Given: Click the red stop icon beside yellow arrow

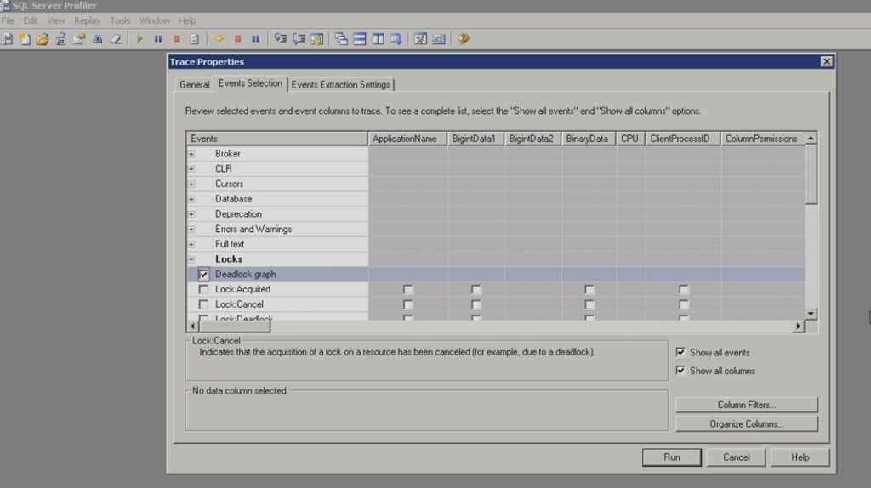Looking at the screenshot, I should click(238, 39).
